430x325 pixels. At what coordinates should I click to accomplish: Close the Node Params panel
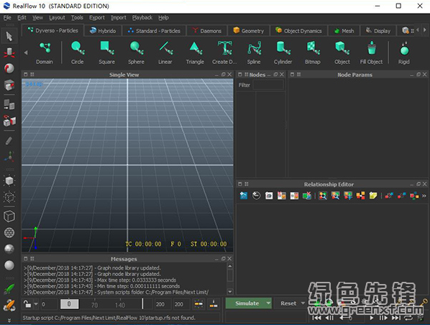(424, 75)
